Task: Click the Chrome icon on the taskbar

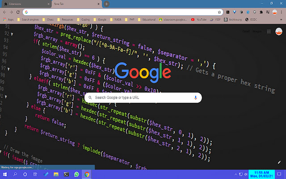Action: (x=87, y=174)
